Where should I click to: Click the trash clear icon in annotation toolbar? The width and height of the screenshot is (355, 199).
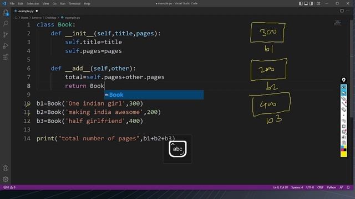click(344, 126)
